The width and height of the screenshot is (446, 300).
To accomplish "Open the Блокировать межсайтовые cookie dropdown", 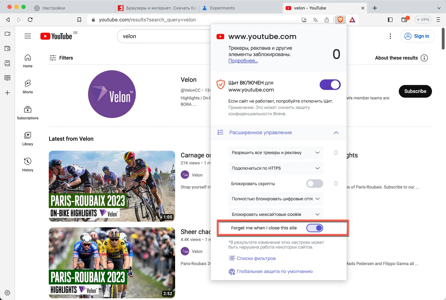I will 276,214.
